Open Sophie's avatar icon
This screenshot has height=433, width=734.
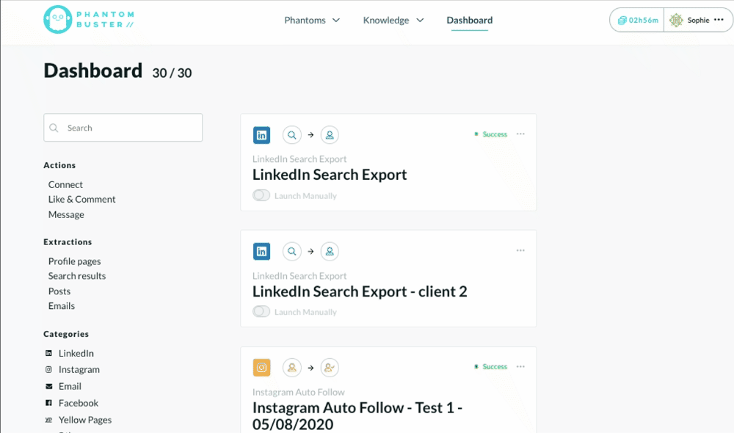676,20
